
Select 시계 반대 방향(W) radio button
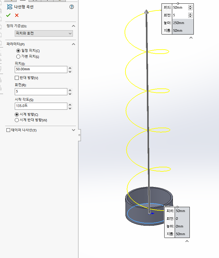pyautogui.click(x=17, y=120)
